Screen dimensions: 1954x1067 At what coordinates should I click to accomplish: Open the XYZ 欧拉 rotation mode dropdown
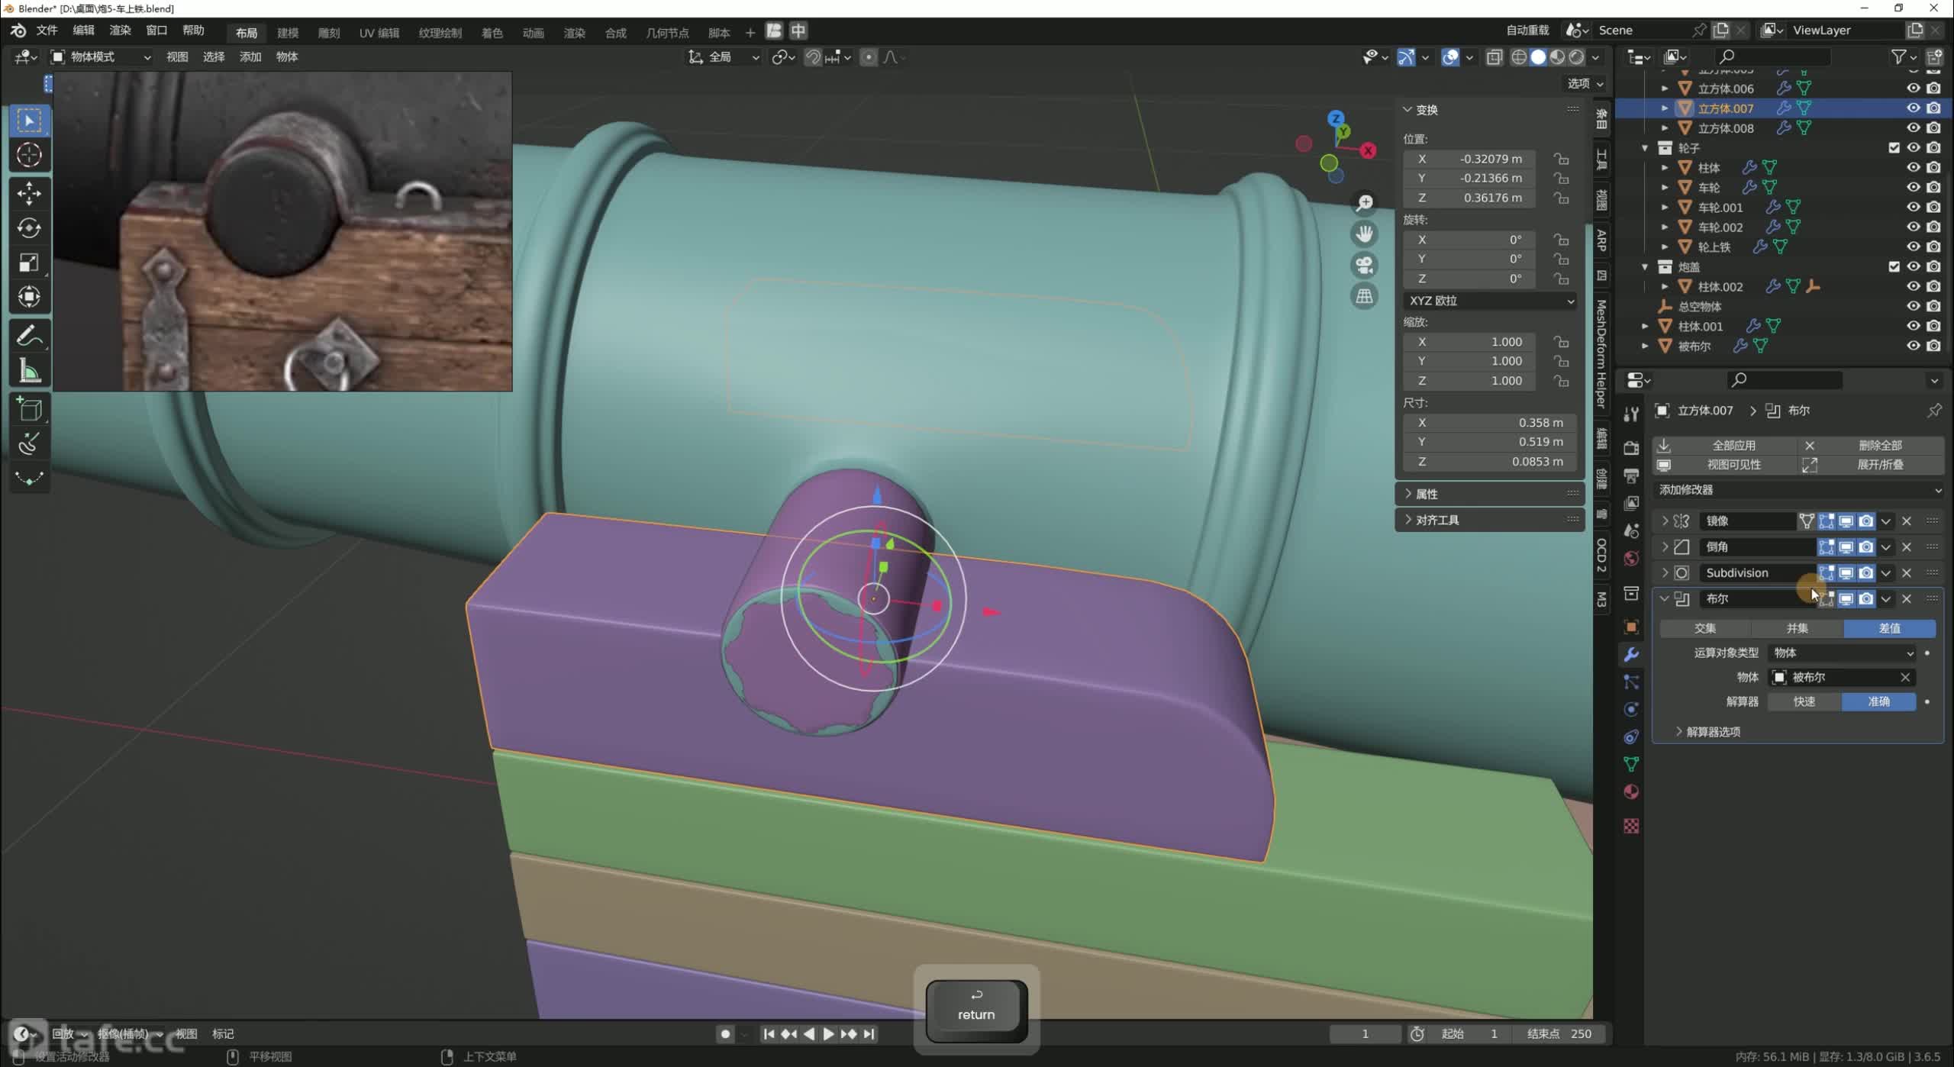(x=1491, y=301)
